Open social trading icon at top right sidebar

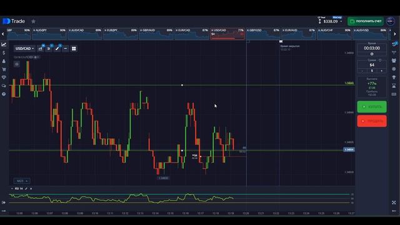[394, 44]
